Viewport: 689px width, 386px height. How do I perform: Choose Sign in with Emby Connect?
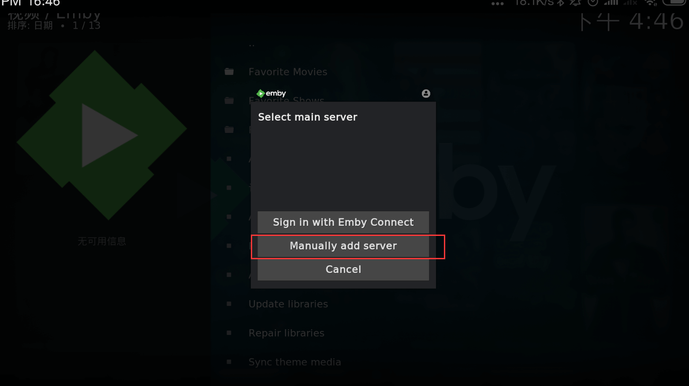tap(343, 222)
